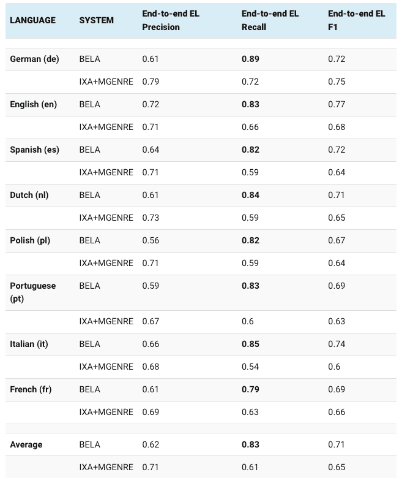Click the Dutch (nl) language cell

pyautogui.click(x=29, y=195)
